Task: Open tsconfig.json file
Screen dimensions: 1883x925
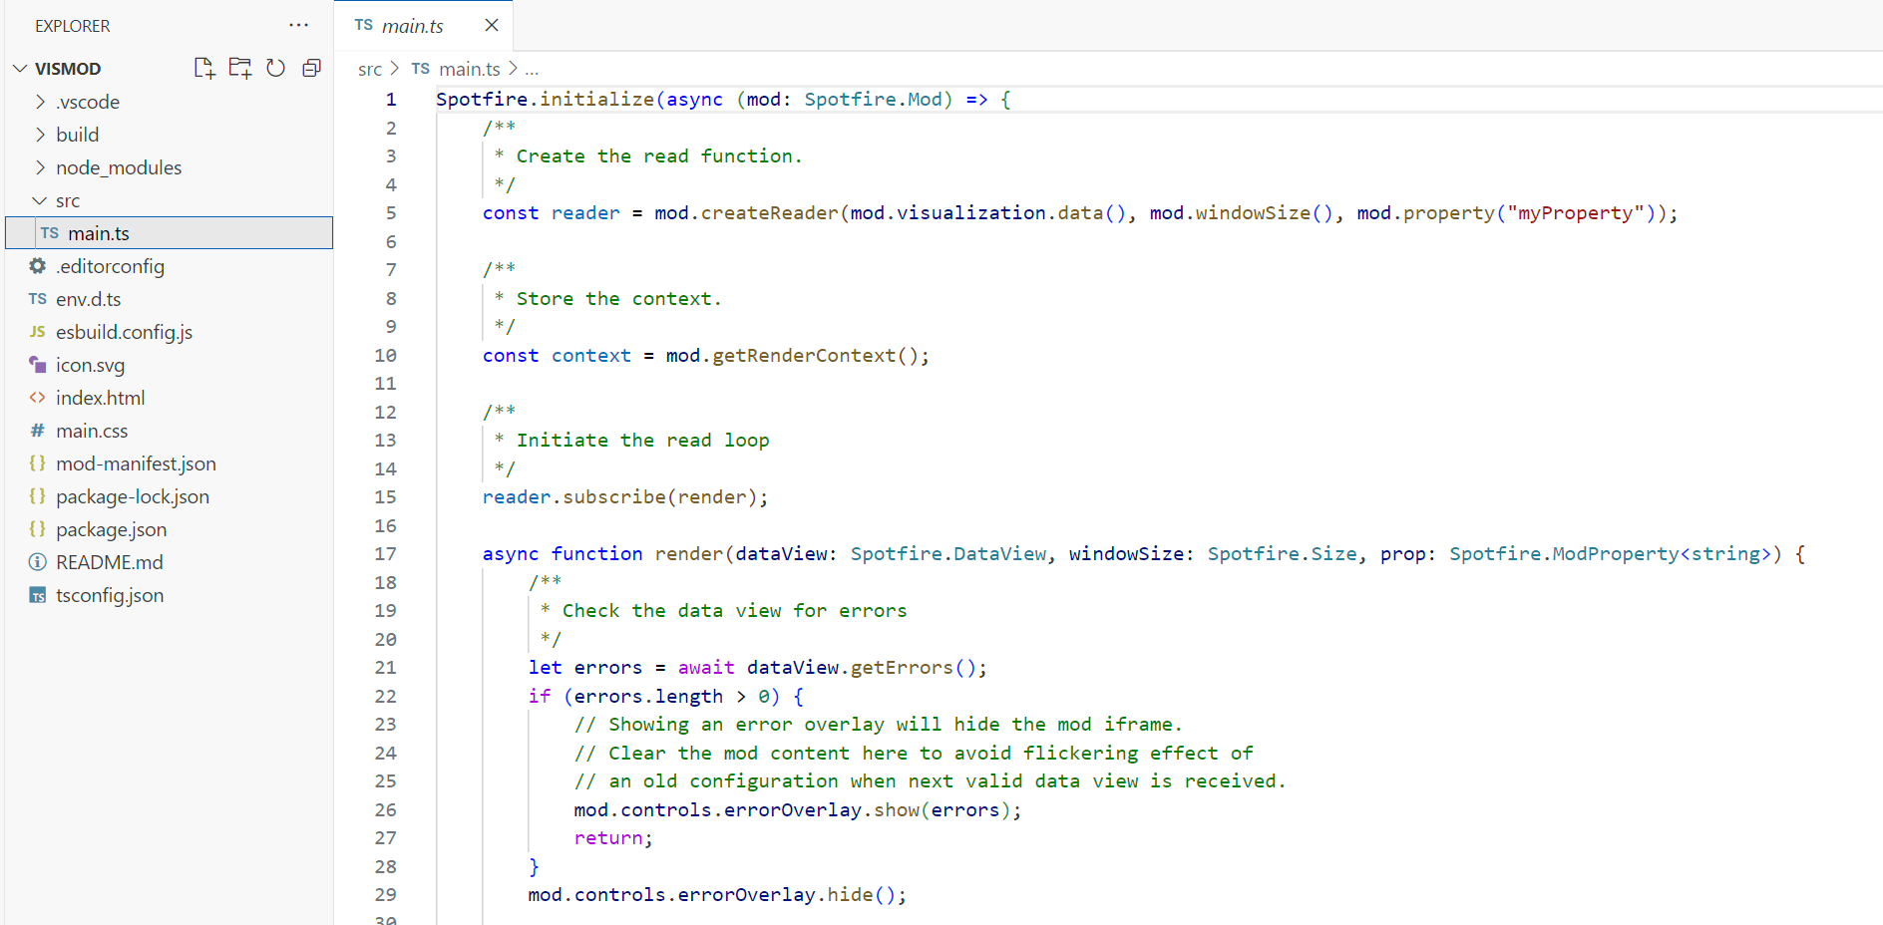Action: tap(170, 595)
